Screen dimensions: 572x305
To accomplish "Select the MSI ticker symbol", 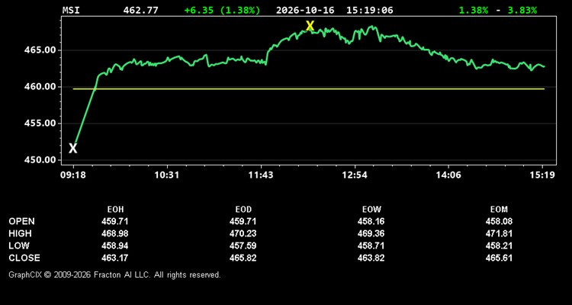I will point(71,10).
